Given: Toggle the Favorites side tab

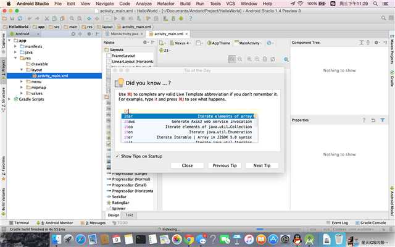Looking at the screenshot, I should click(3, 167).
